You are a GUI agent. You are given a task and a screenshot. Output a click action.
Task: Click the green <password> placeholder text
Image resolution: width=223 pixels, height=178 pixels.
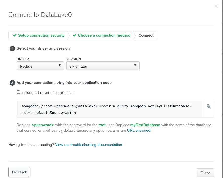43,125
